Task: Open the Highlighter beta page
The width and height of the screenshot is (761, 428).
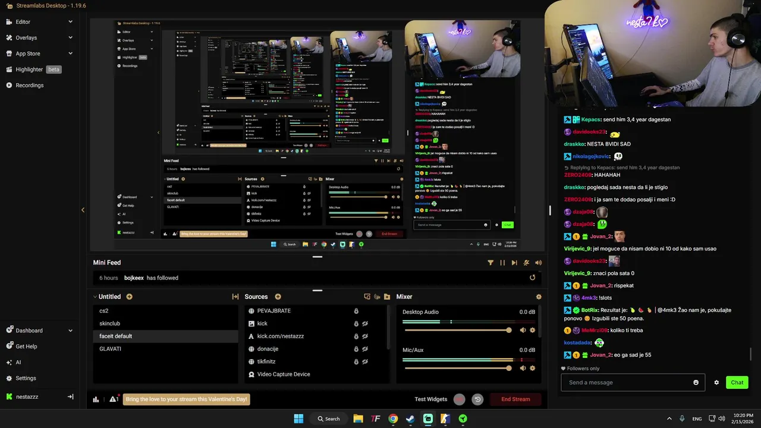Action: coord(33,70)
